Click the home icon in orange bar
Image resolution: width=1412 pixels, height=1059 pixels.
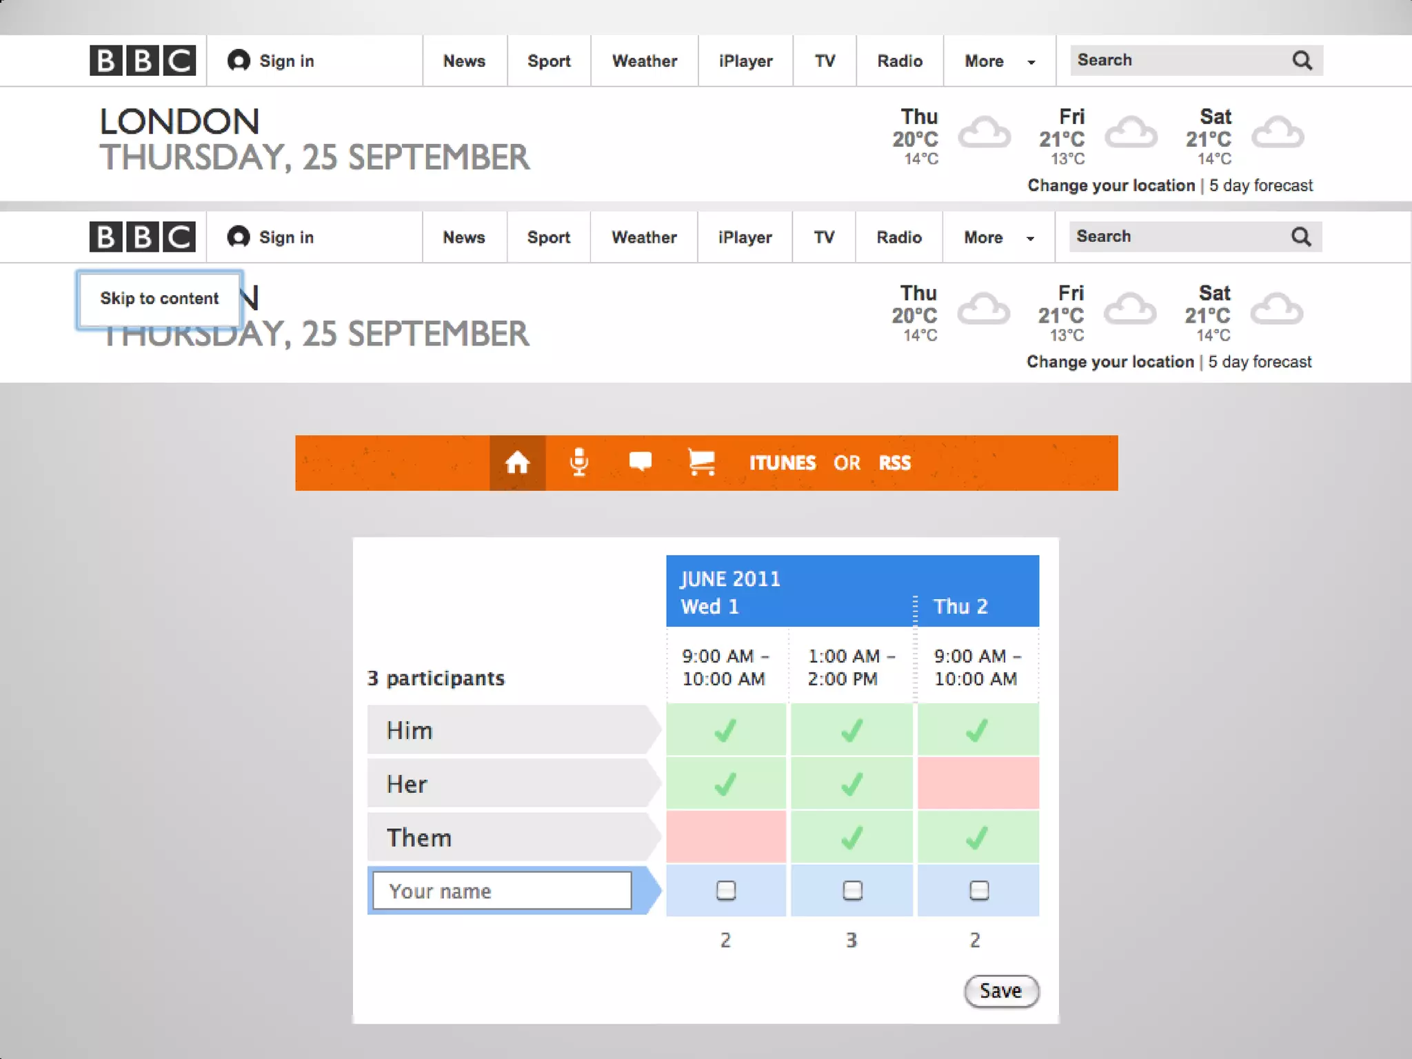(x=517, y=463)
